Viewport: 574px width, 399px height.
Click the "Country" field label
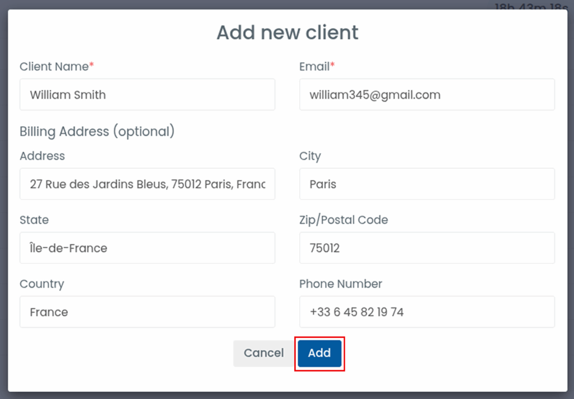coord(41,284)
